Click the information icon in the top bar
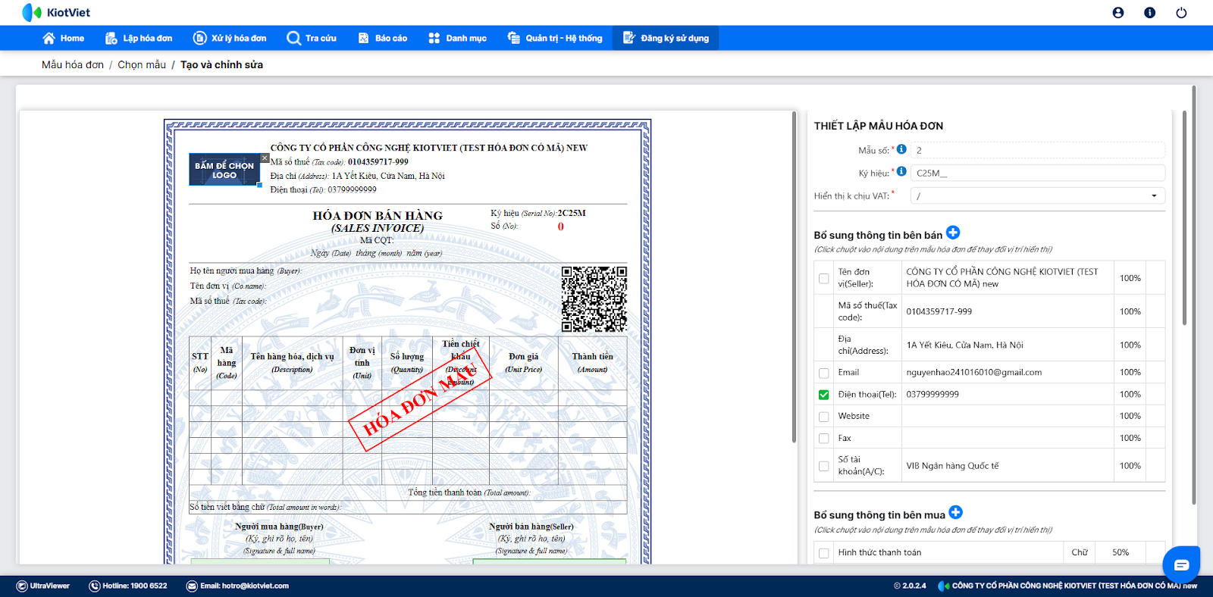Image resolution: width=1213 pixels, height=597 pixels. tap(1150, 12)
